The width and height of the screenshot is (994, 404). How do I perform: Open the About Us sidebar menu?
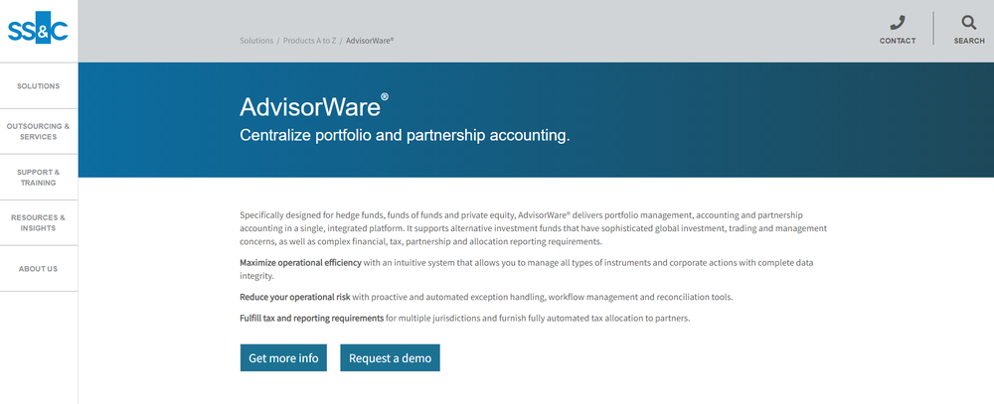pyautogui.click(x=39, y=268)
